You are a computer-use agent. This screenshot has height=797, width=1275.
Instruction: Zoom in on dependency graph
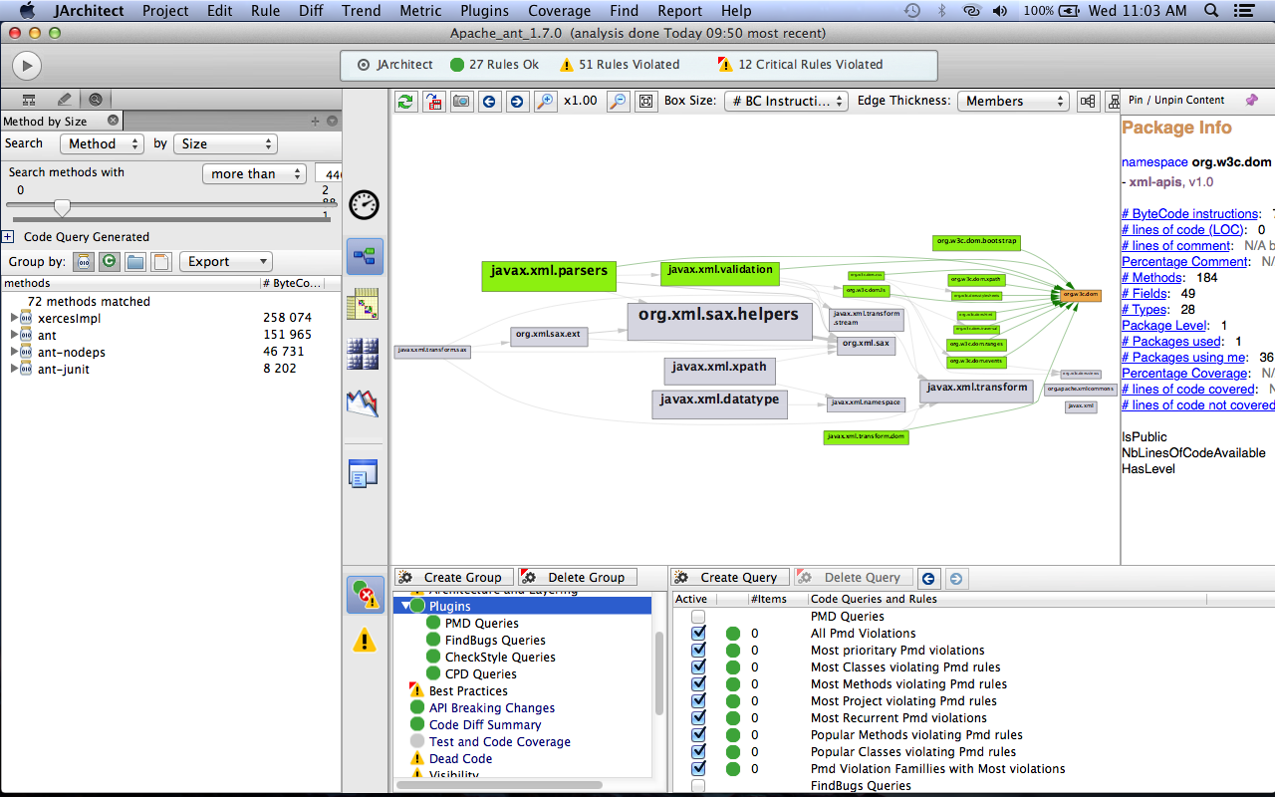pos(545,102)
